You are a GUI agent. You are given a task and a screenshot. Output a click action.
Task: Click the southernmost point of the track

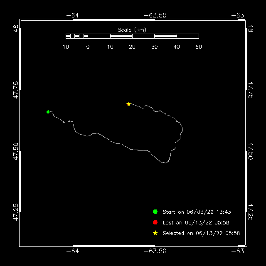[x=166, y=163]
